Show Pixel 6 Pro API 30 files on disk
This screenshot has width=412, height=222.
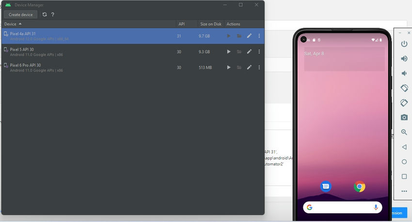(x=239, y=67)
